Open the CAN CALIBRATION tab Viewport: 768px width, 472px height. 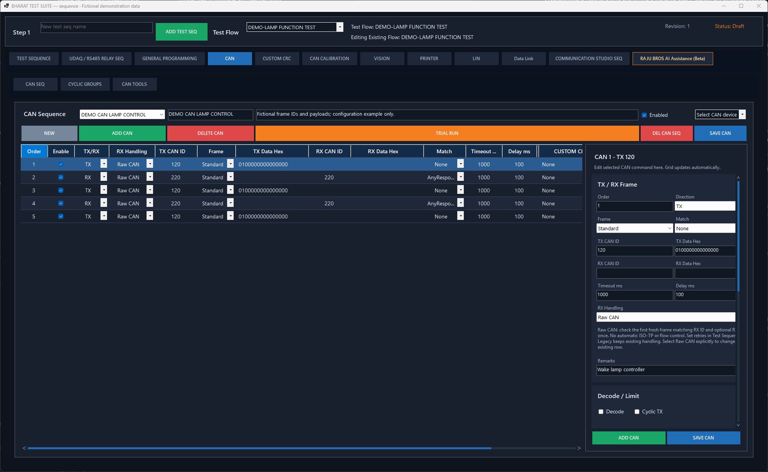coord(330,59)
